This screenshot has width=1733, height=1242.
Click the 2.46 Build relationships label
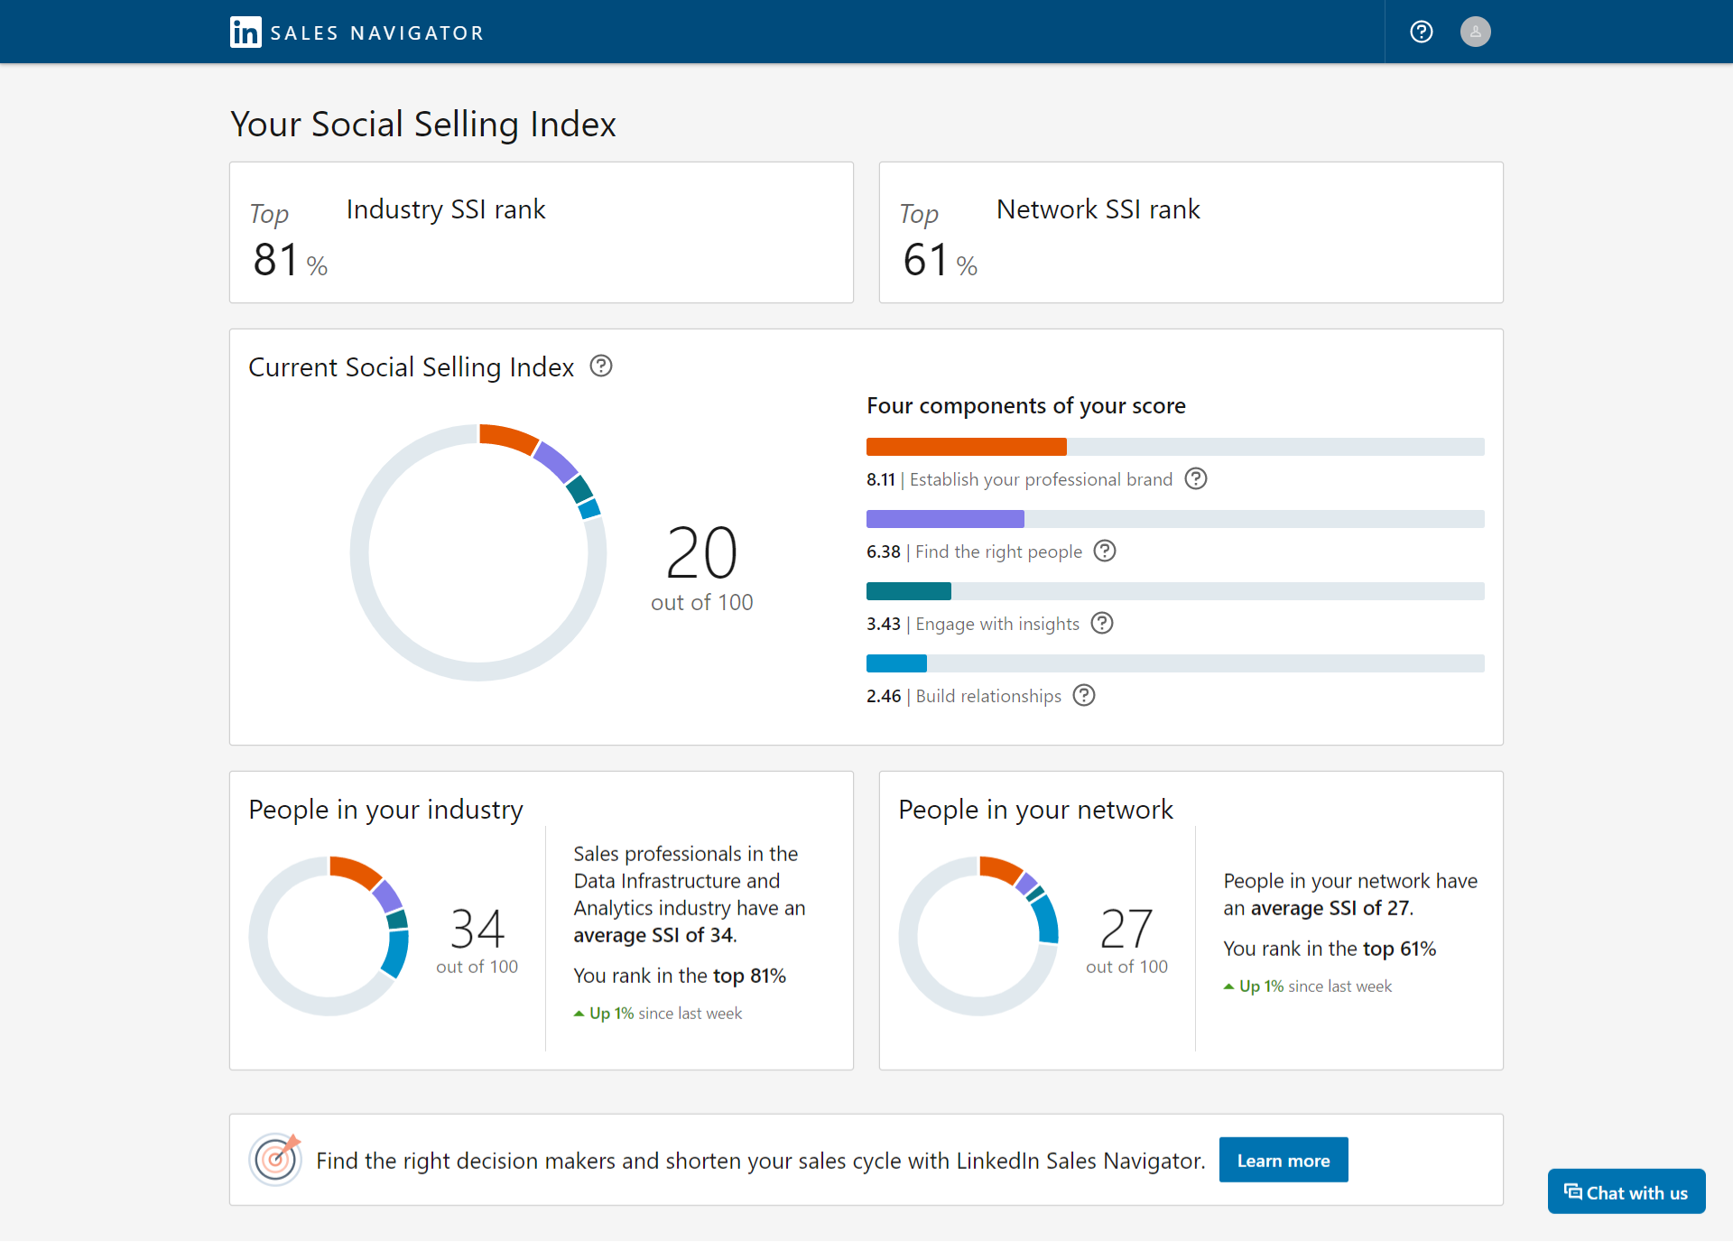[964, 696]
